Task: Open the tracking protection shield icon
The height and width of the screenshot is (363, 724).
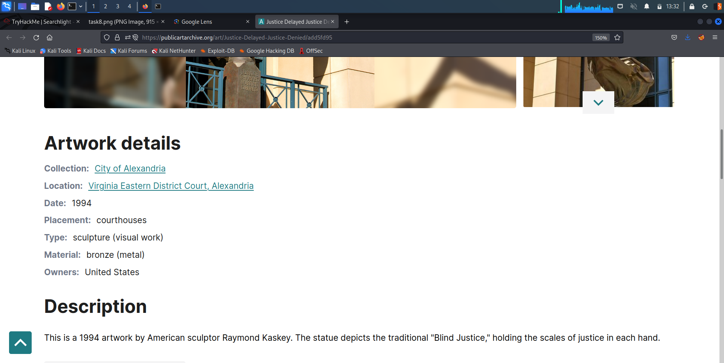Action: (107, 38)
